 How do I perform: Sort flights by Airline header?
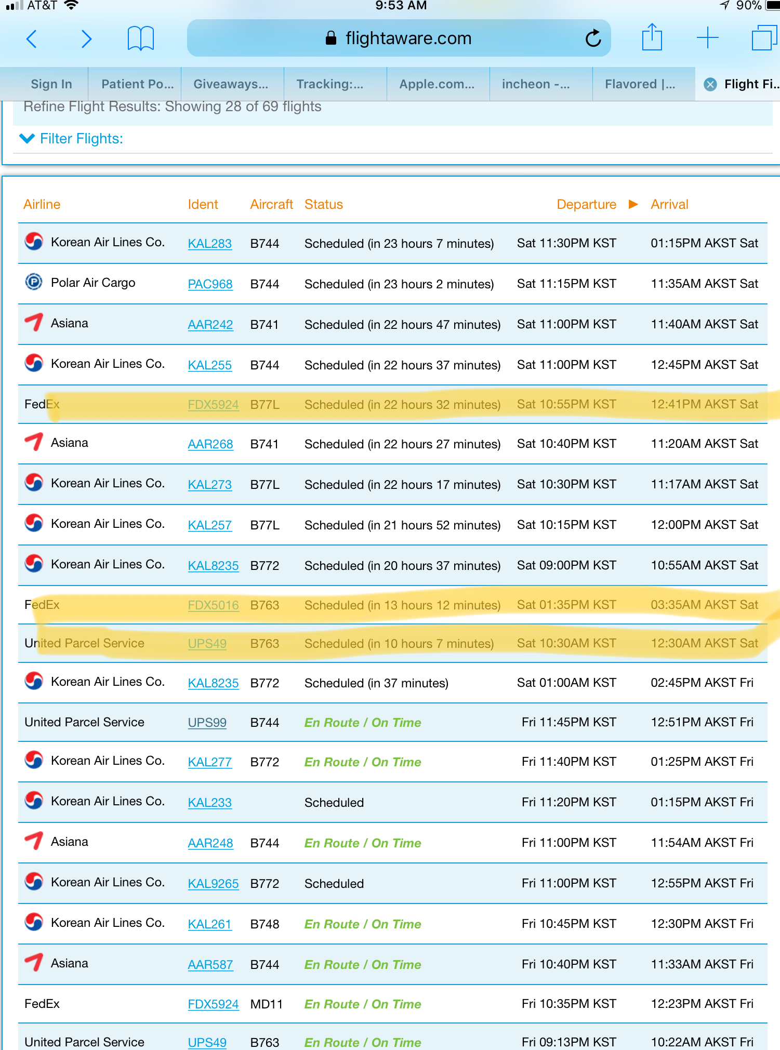click(42, 204)
